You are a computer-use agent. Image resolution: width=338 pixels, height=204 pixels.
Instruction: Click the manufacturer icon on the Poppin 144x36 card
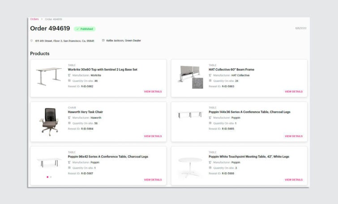point(210,117)
